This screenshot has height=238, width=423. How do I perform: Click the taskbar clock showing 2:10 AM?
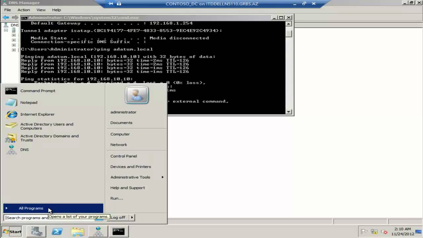403,231
